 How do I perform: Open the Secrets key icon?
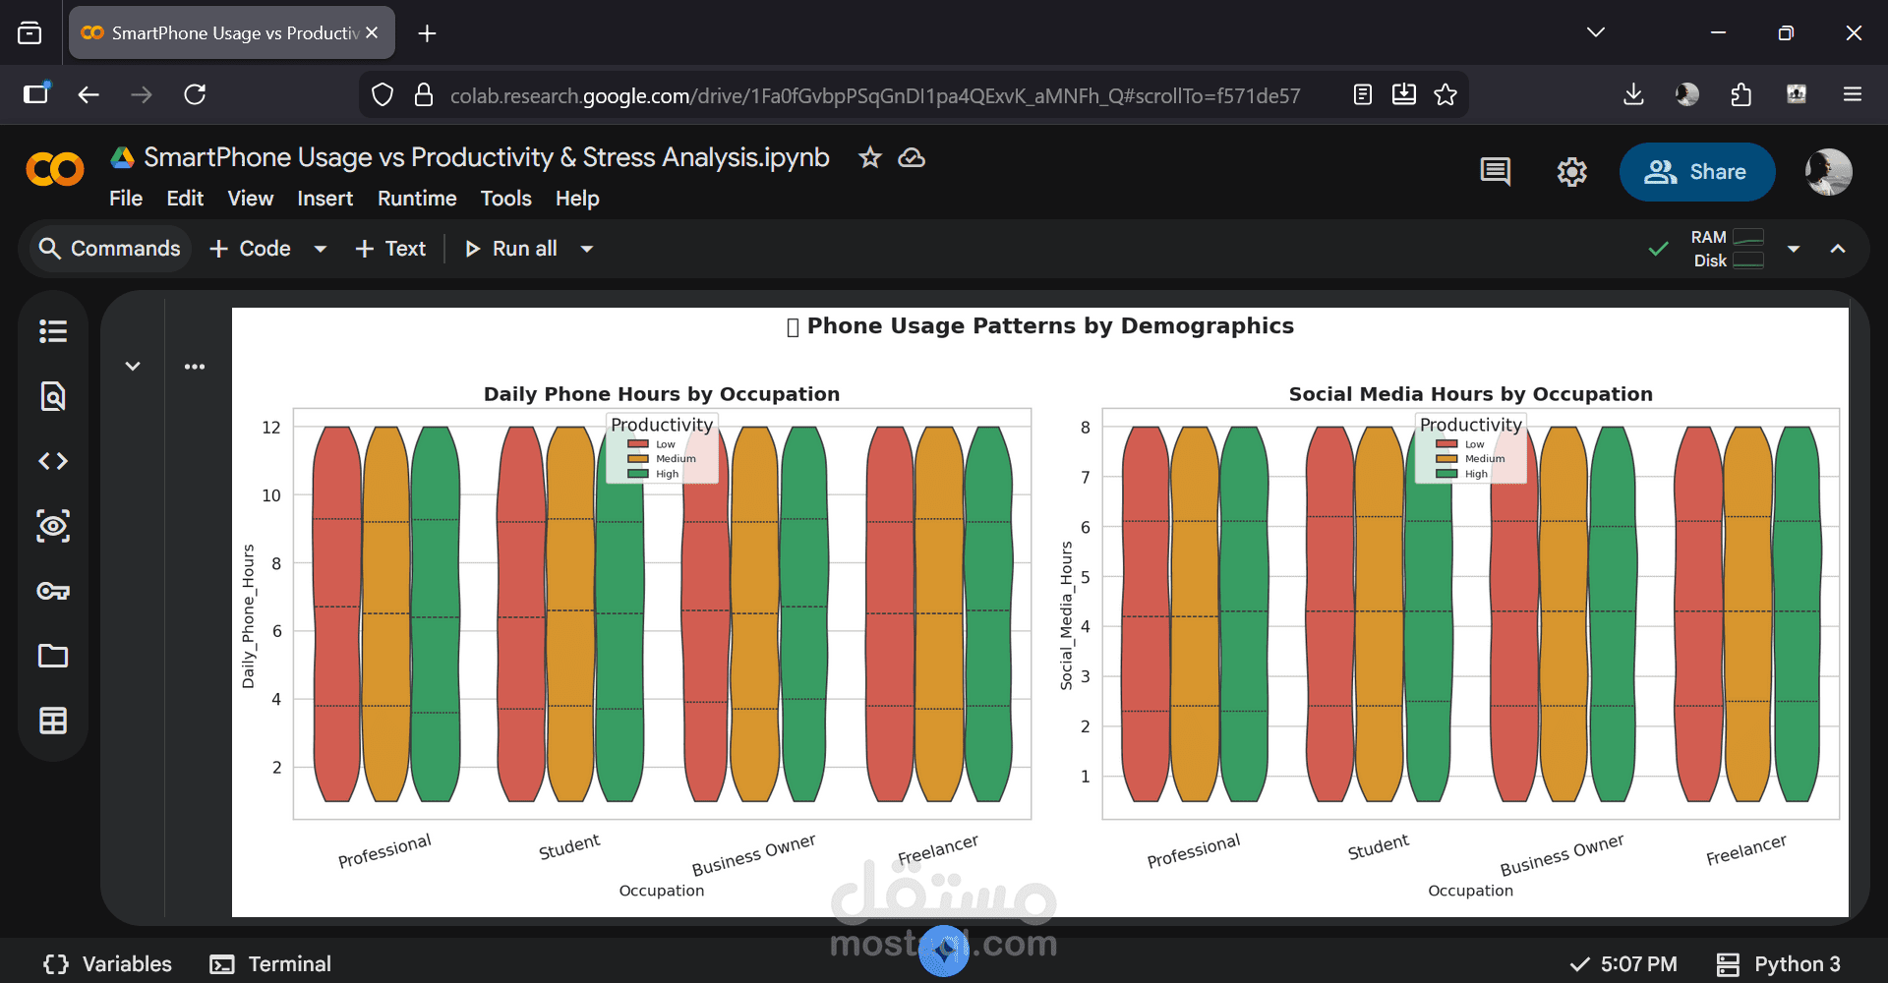click(x=53, y=591)
